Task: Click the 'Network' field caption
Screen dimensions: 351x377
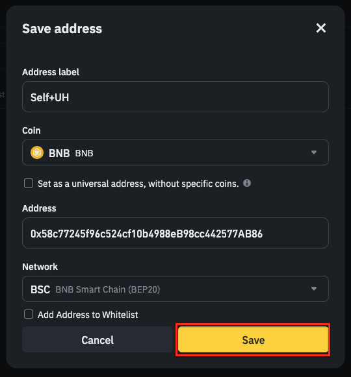Action: [40, 267]
